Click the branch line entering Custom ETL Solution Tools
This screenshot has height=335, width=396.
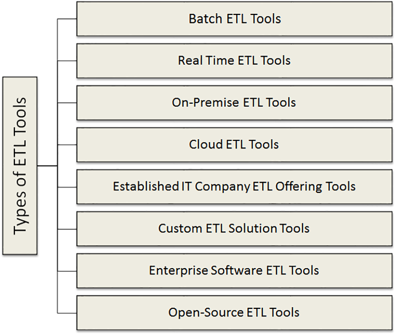tap(67, 229)
